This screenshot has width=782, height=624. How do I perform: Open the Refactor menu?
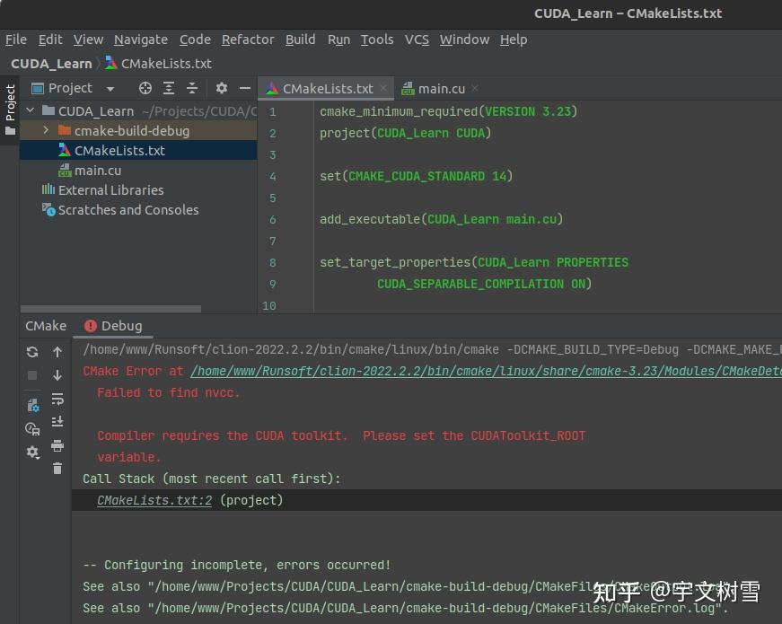pos(248,40)
